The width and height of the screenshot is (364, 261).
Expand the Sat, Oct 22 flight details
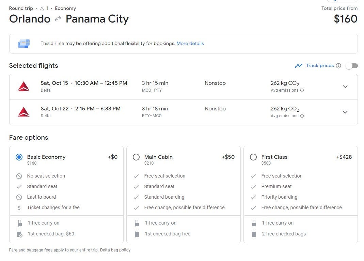[345, 112]
